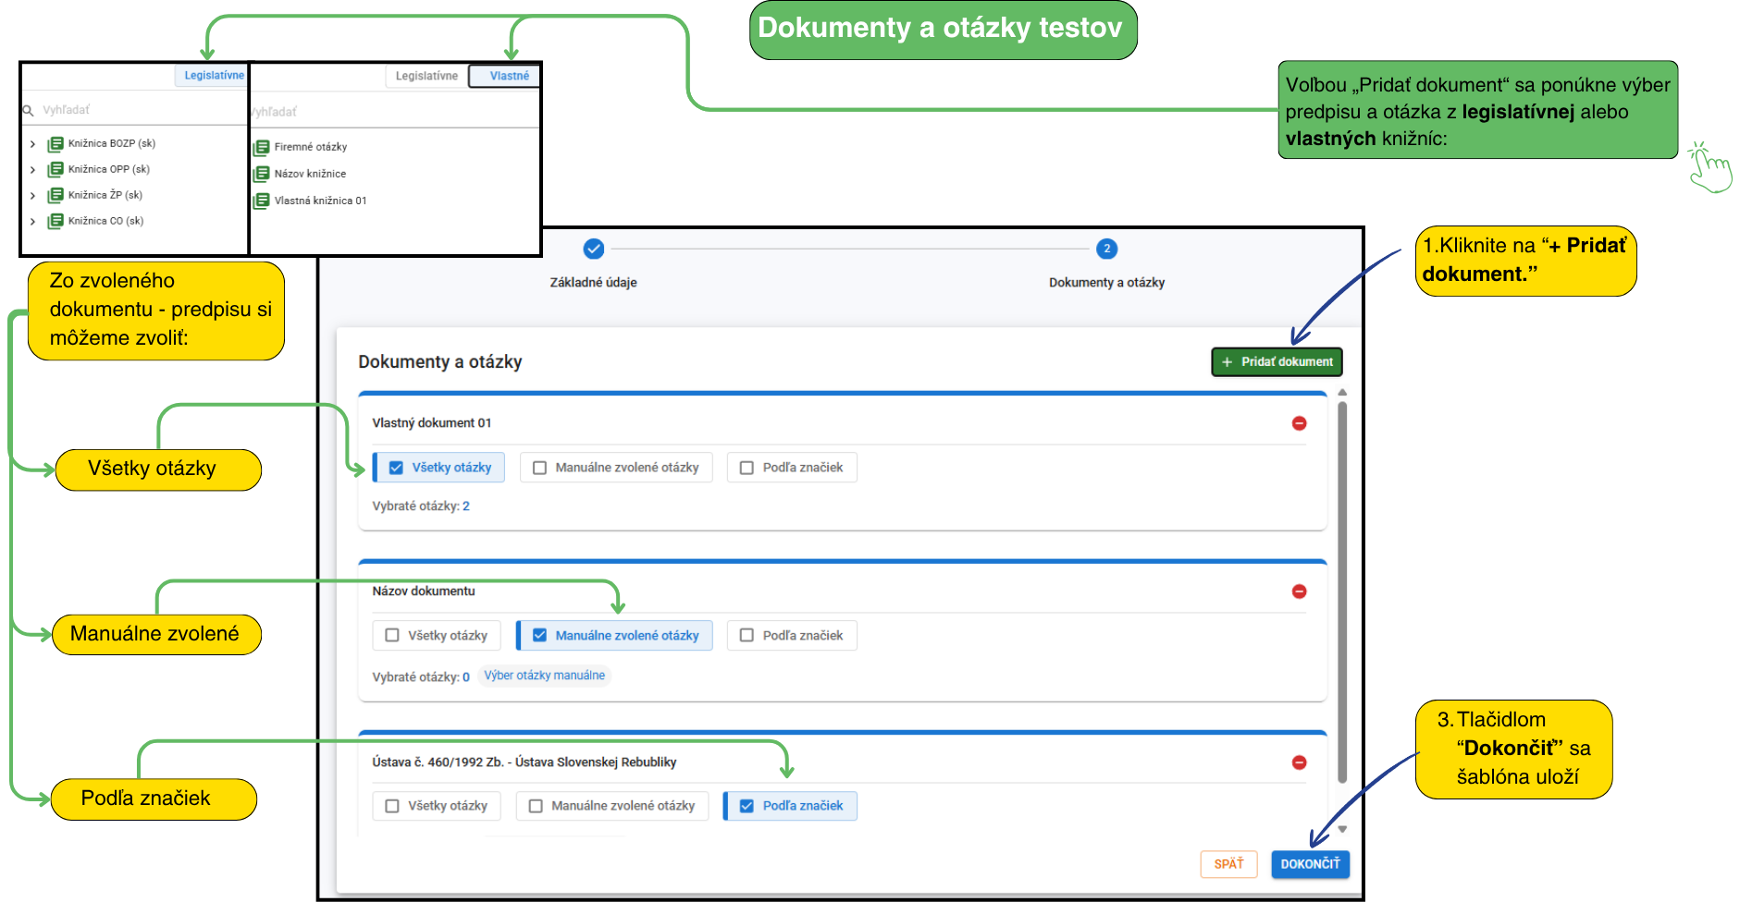Click the completed step checkmark for Základné údaje

[594, 249]
